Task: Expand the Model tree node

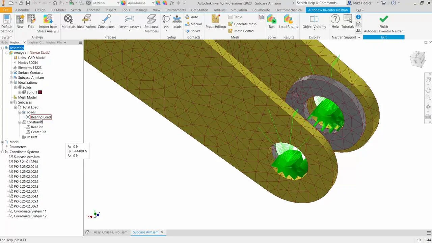Action: (x=3, y=142)
